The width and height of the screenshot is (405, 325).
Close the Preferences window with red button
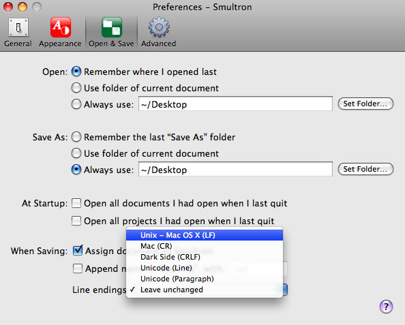8,7
